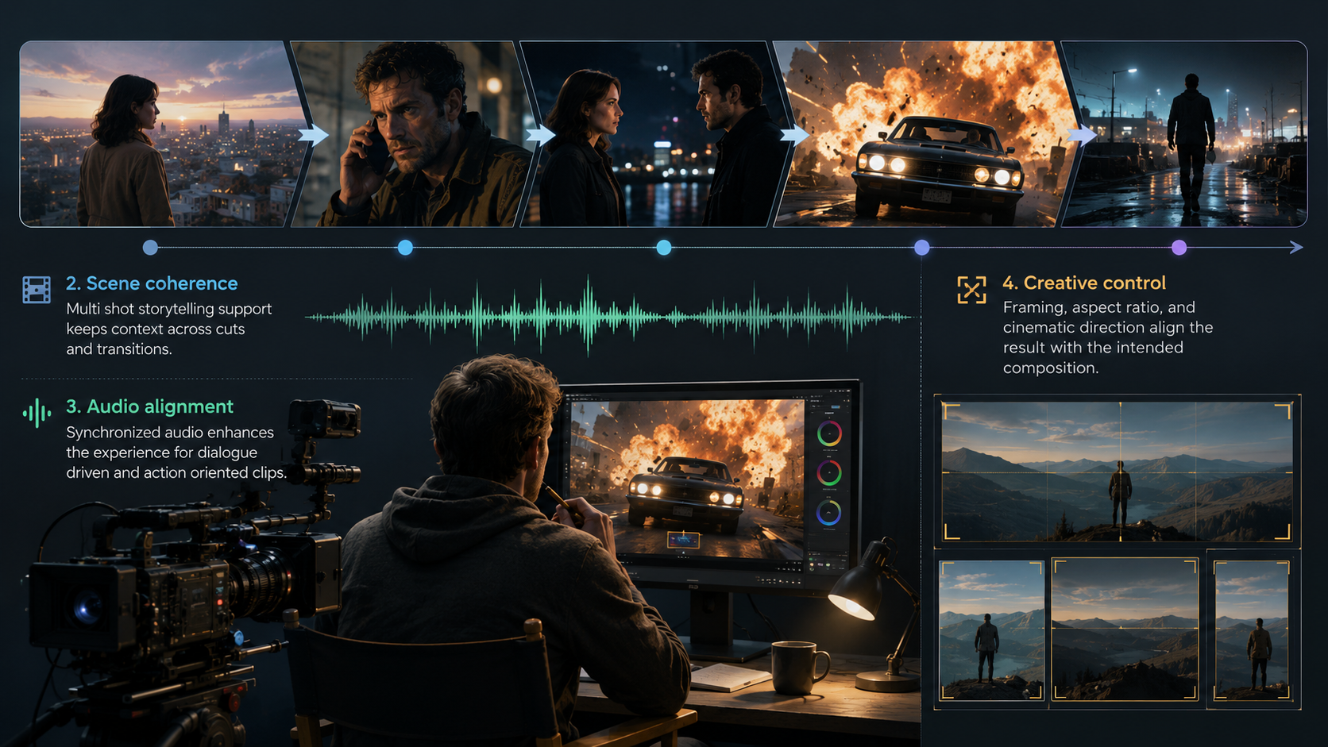Select the middle crop preview below the wide landscape
1328x747 pixels.
tap(1125, 629)
